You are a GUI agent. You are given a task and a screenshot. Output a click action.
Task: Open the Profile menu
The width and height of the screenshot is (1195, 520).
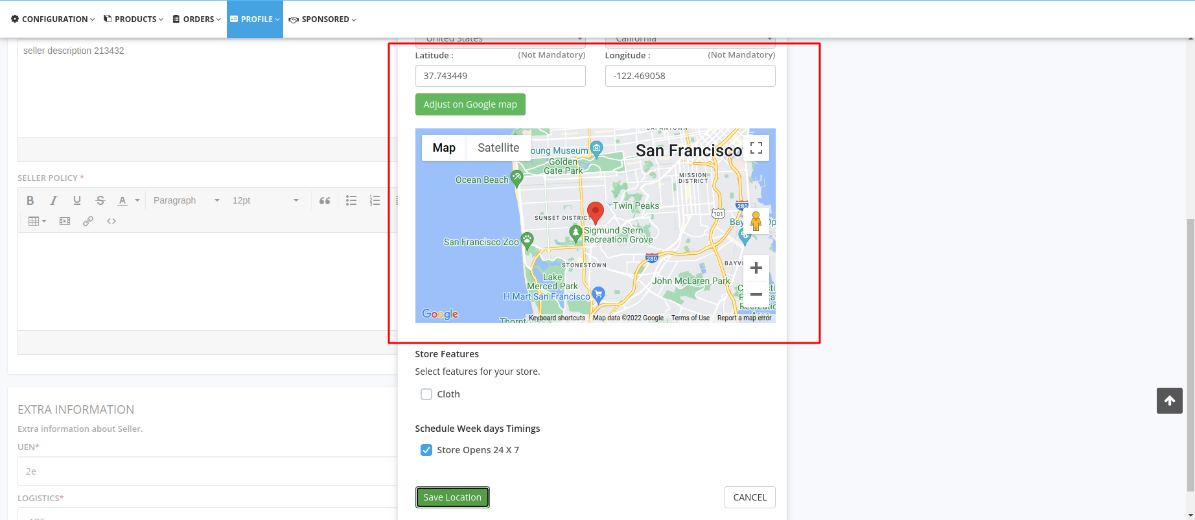click(x=255, y=19)
